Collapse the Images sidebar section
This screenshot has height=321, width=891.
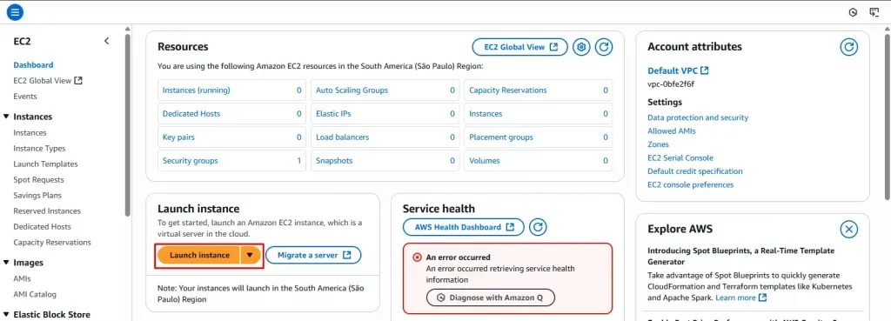(x=7, y=263)
